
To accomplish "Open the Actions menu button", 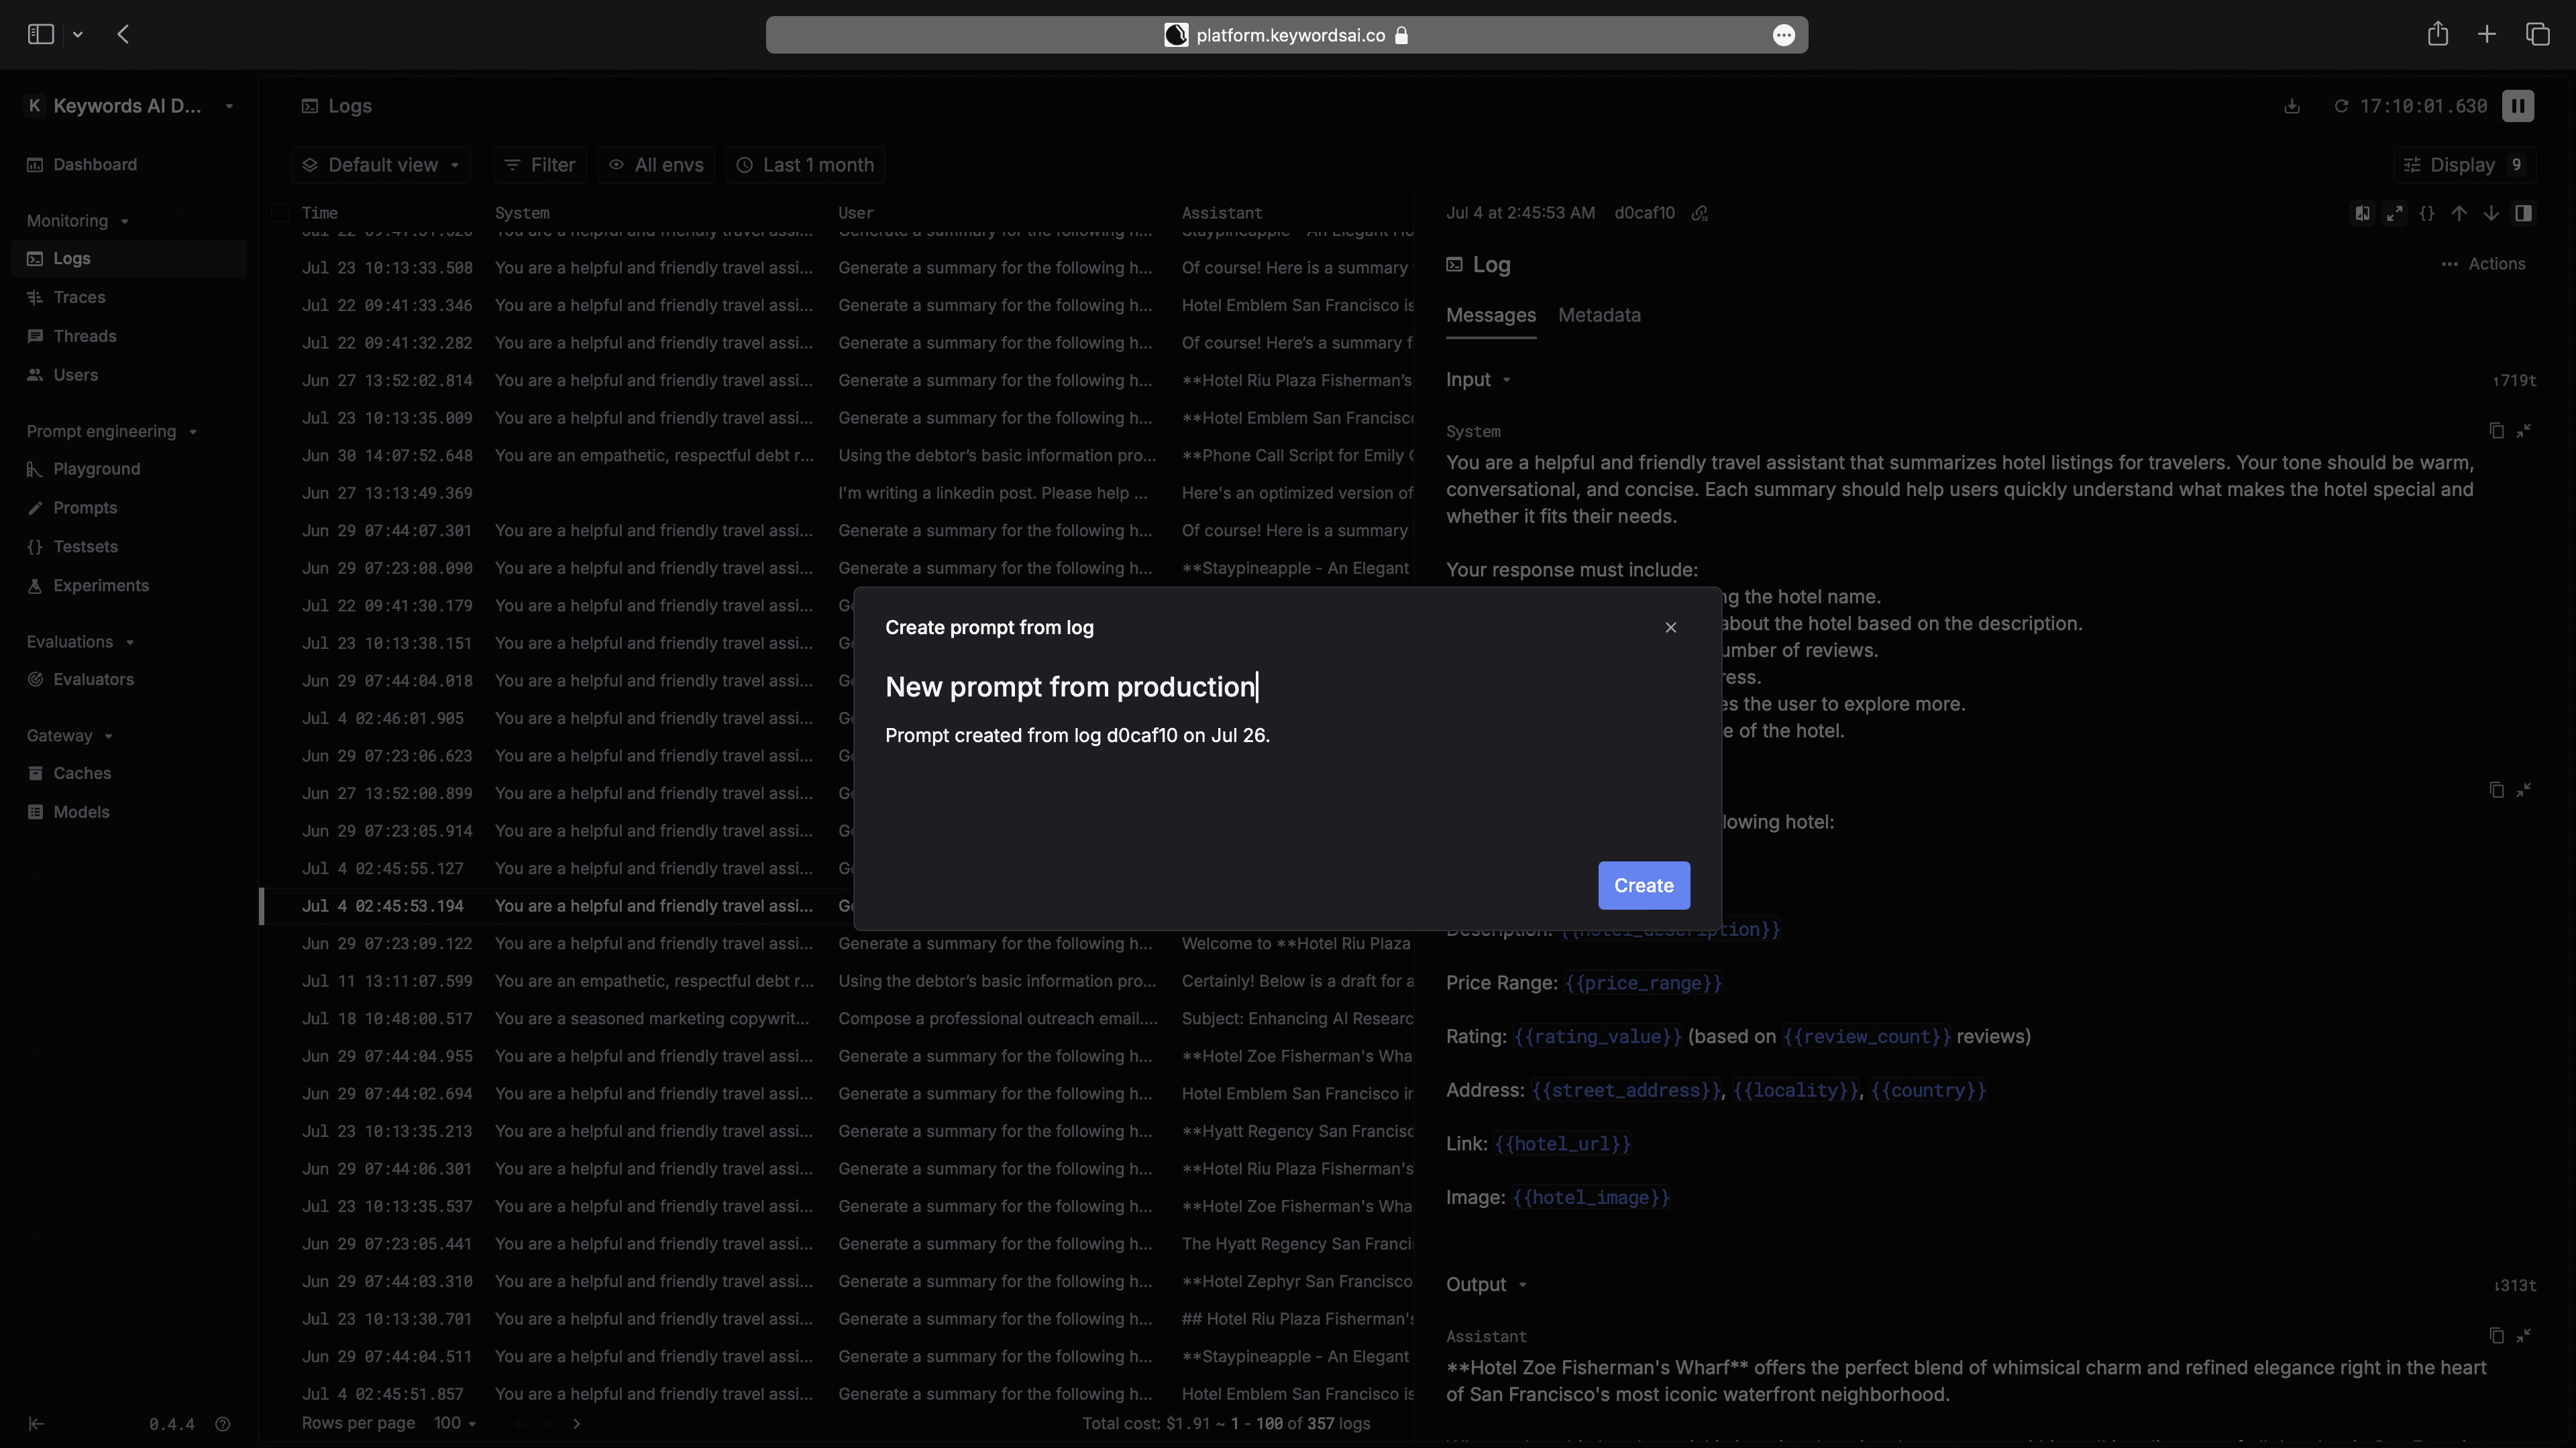I will click(x=2483, y=264).
